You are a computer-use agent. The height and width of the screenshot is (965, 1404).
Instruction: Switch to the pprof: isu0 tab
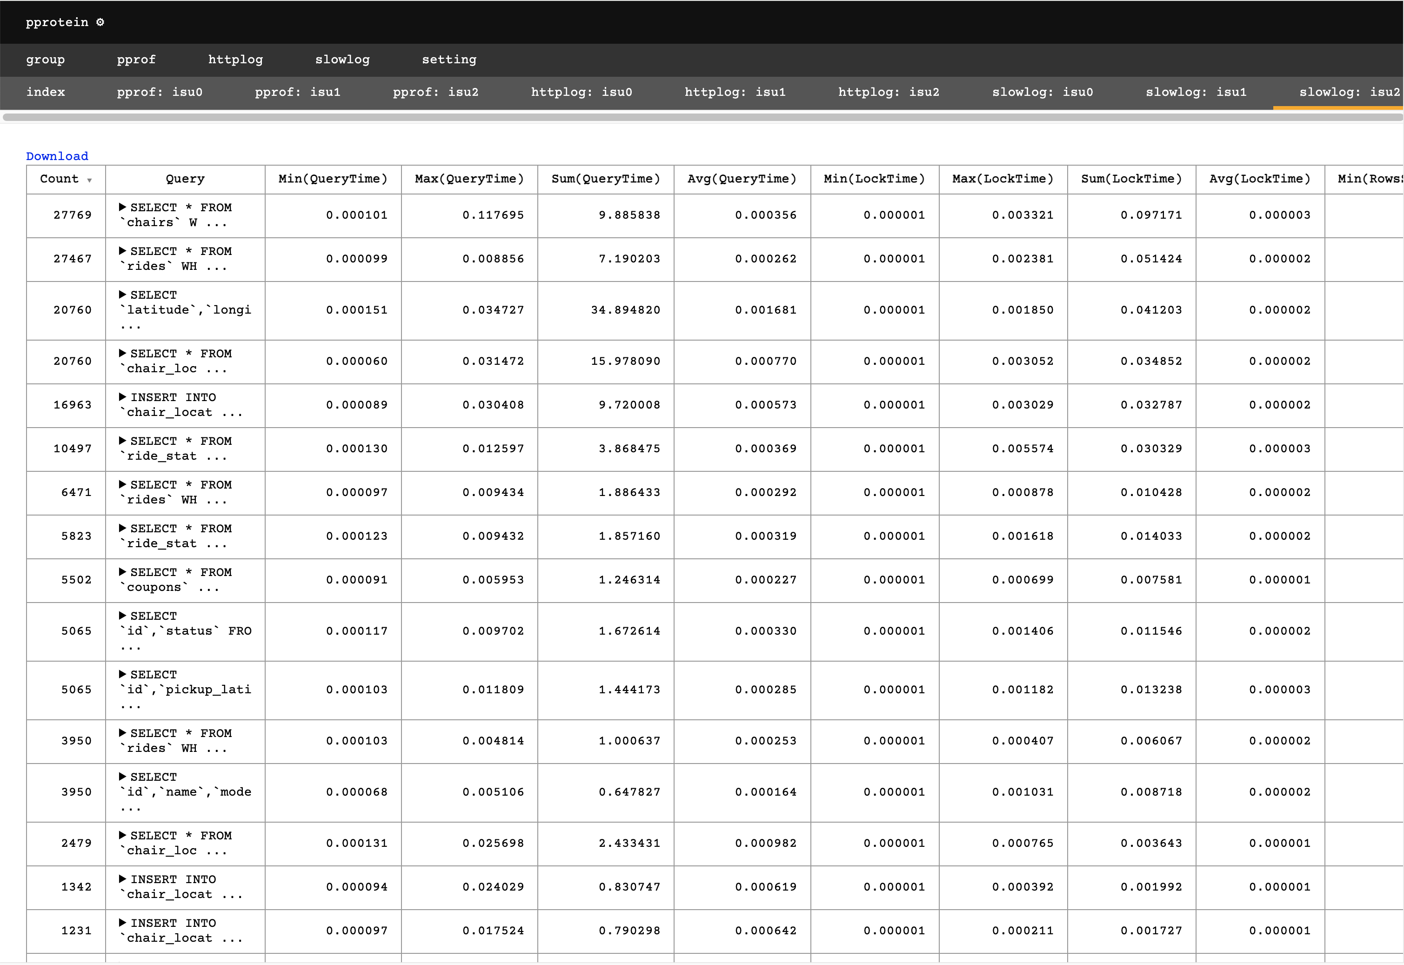(x=160, y=92)
